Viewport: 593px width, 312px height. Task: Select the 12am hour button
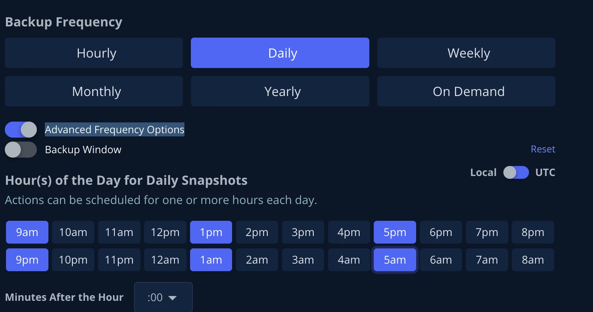tap(165, 260)
